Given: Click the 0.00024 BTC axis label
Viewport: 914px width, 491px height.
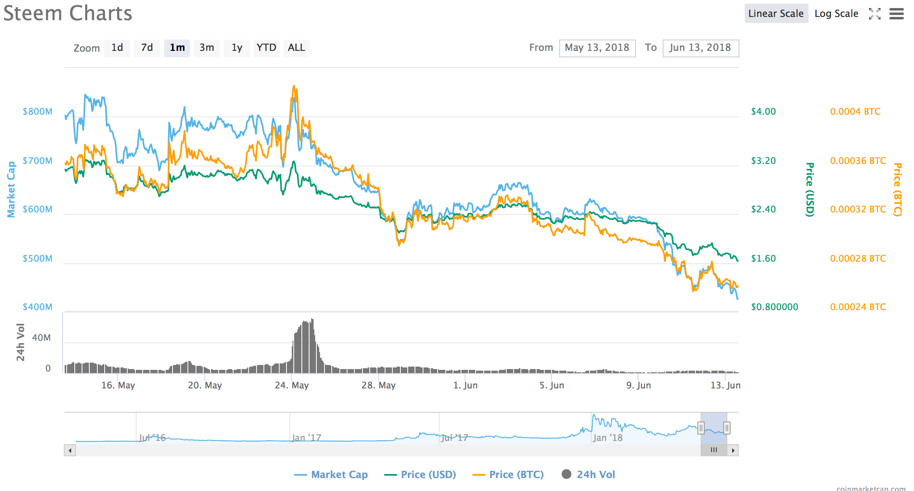Looking at the screenshot, I should pyautogui.click(x=858, y=307).
